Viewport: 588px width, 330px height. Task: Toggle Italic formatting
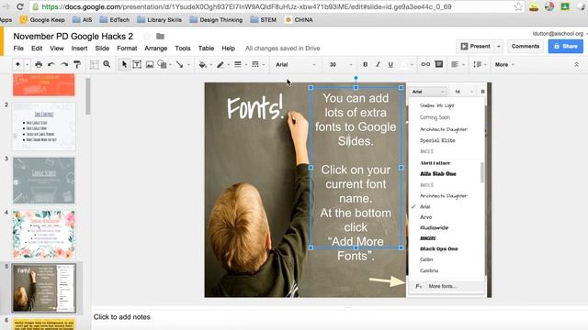(378, 64)
